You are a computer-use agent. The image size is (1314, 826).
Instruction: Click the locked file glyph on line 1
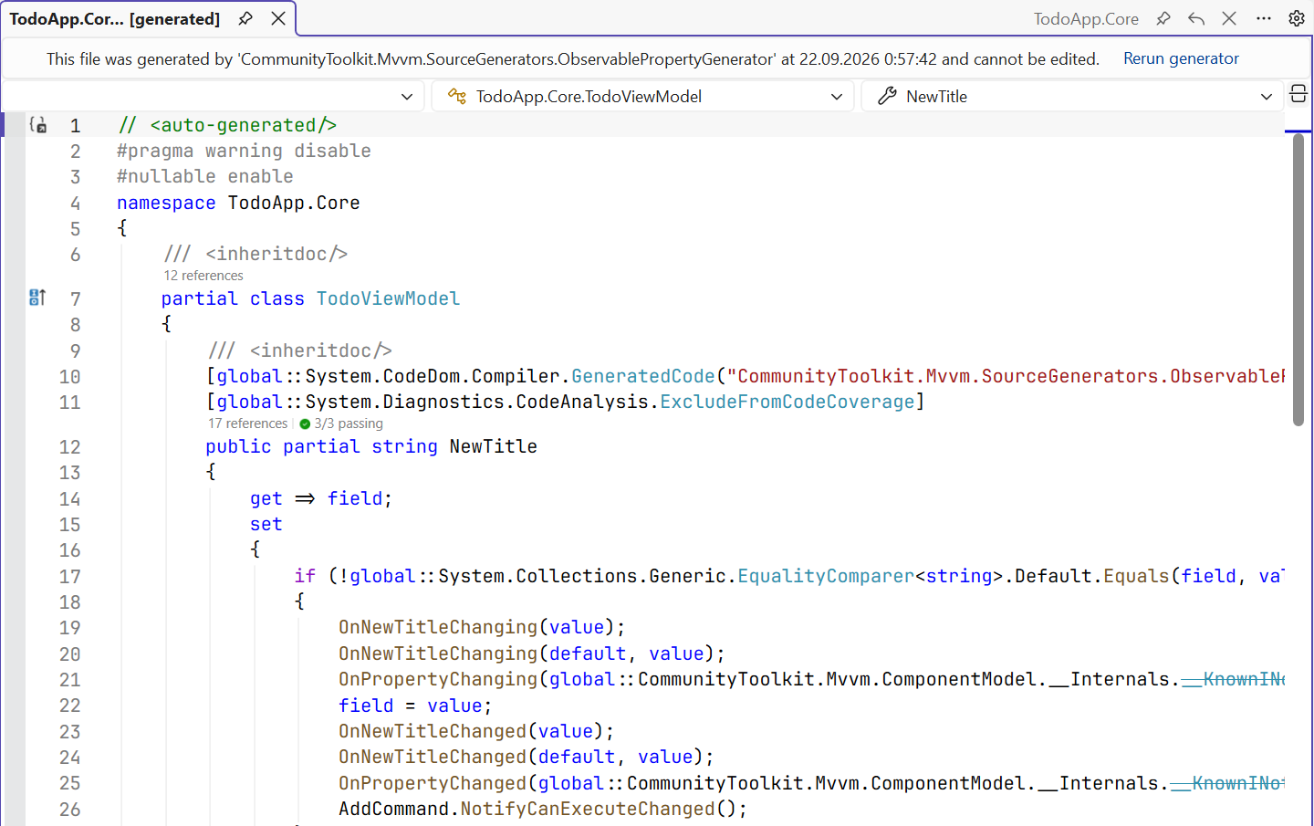click(37, 125)
